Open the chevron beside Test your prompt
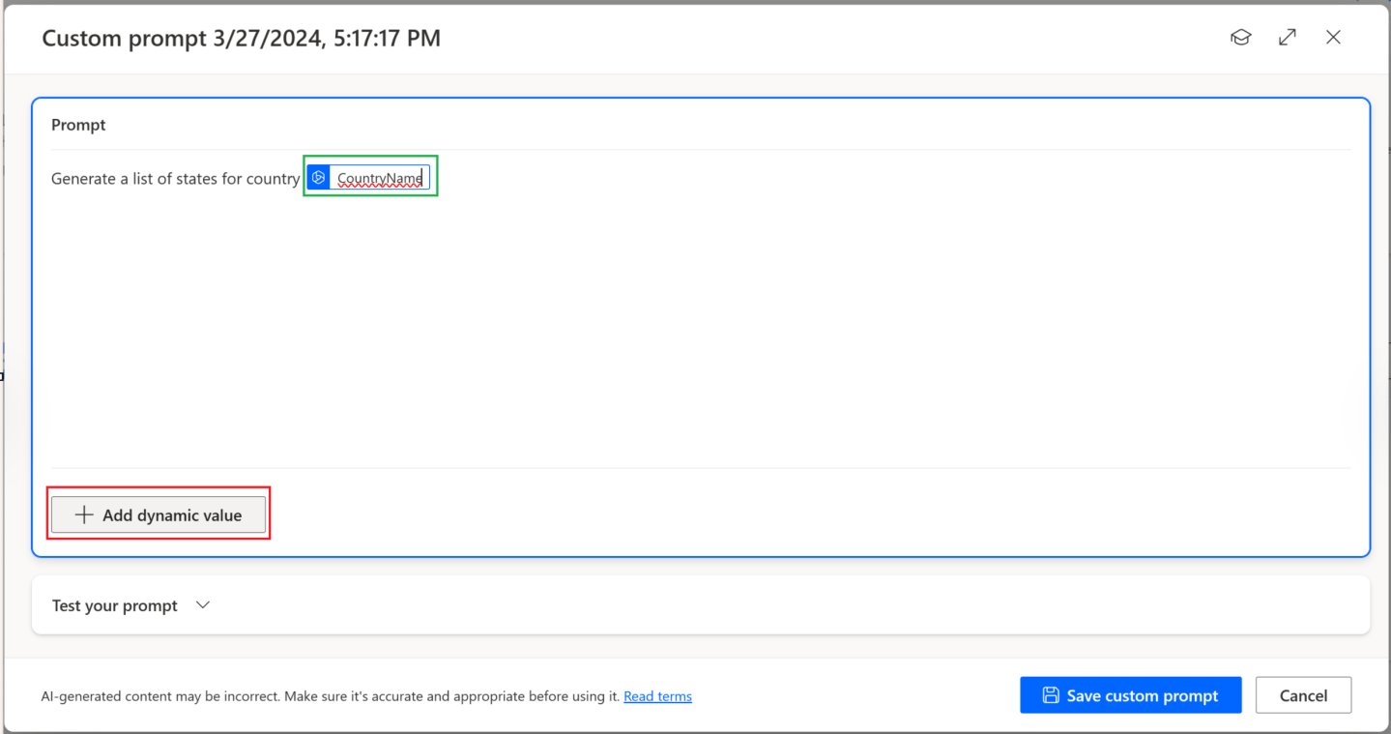 pyautogui.click(x=202, y=604)
